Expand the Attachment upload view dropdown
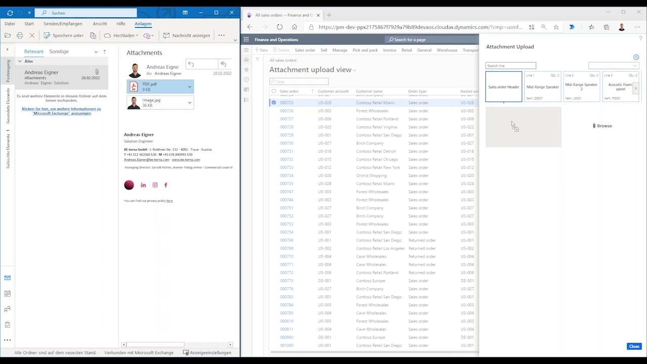 coord(355,70)
